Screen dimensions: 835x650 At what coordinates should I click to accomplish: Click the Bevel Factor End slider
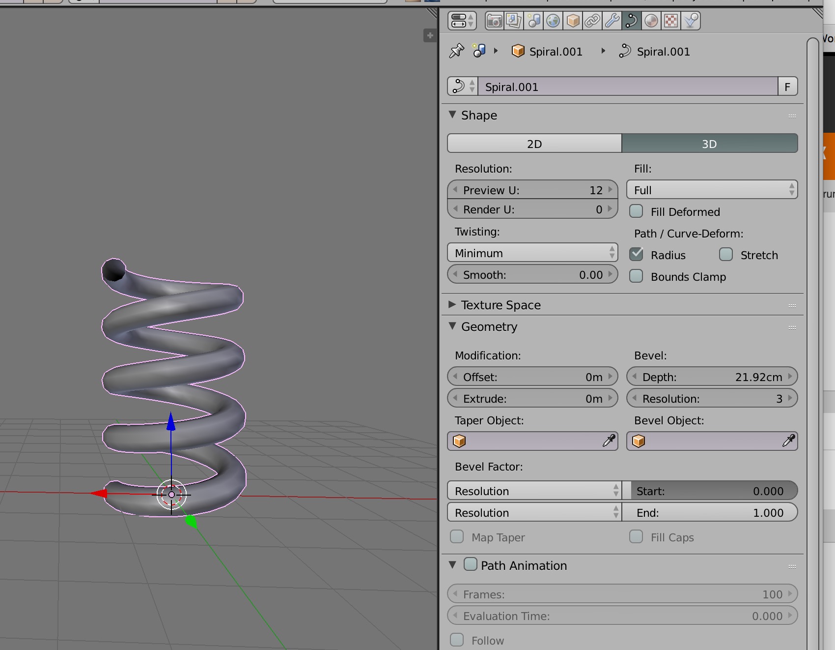pos(710,512)
